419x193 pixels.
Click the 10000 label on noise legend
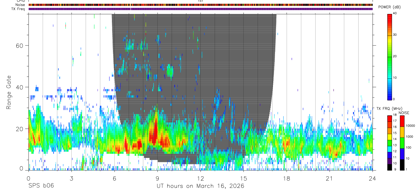tap(410, 126)
